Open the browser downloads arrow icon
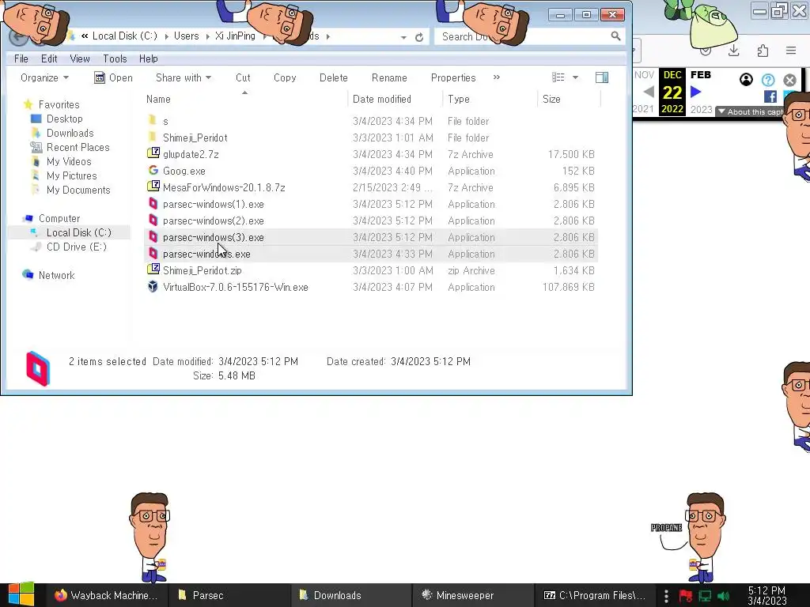The width and height of the screenshot is (810, 607). (733, 50)
